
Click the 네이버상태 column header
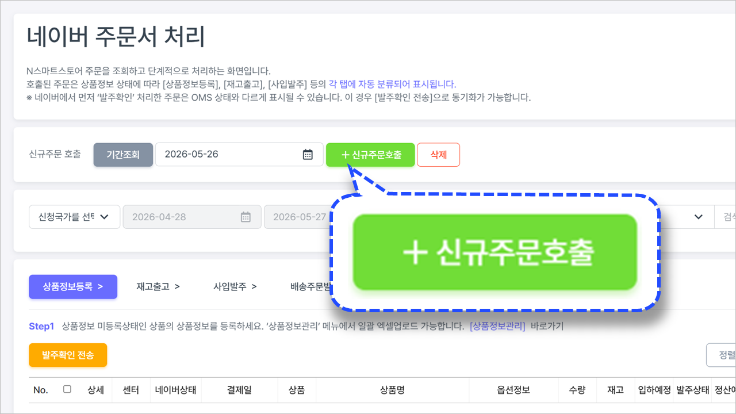click(x=175, y=390)
